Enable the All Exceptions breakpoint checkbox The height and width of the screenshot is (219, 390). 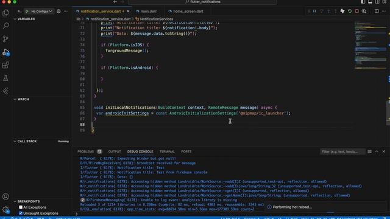click(21, 207)
